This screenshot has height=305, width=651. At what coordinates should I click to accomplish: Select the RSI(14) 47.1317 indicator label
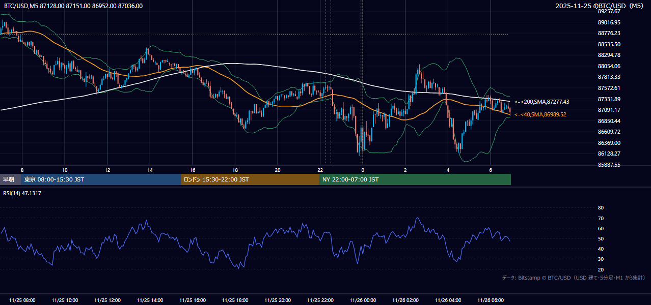coord(22,193)
